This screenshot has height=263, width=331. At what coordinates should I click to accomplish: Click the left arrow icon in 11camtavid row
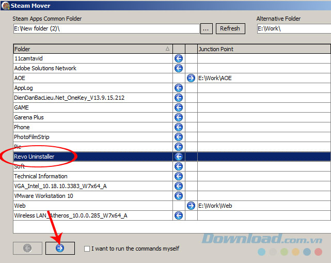(179, 58)
